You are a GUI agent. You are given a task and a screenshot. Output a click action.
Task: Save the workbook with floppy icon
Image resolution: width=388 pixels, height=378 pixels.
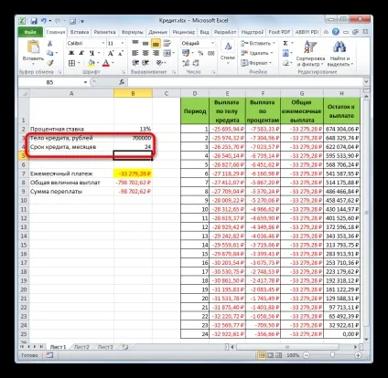(x=34, y=21)
